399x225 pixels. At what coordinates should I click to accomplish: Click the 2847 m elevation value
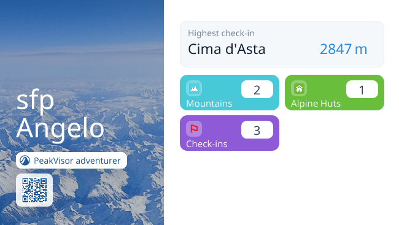[343, 49]
